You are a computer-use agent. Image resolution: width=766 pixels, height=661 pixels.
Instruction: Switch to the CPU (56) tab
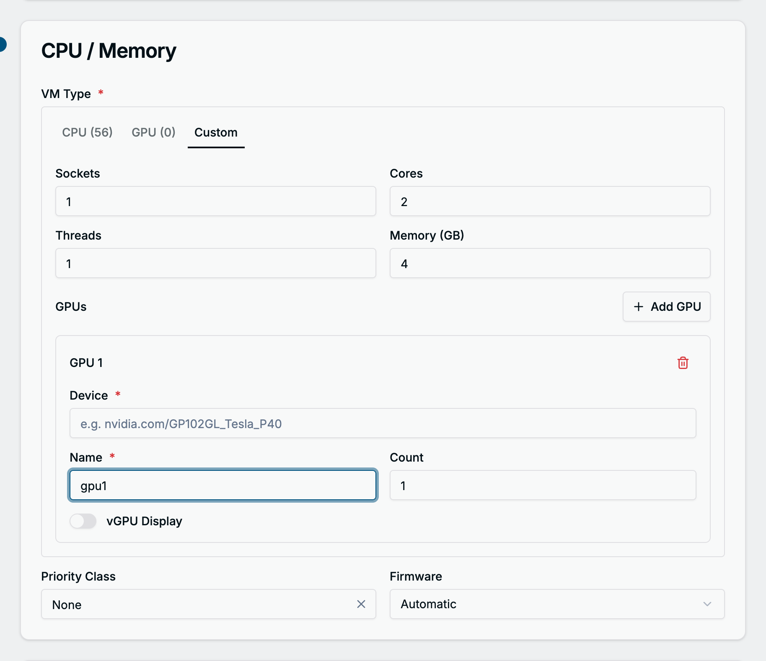coord(87,132)
